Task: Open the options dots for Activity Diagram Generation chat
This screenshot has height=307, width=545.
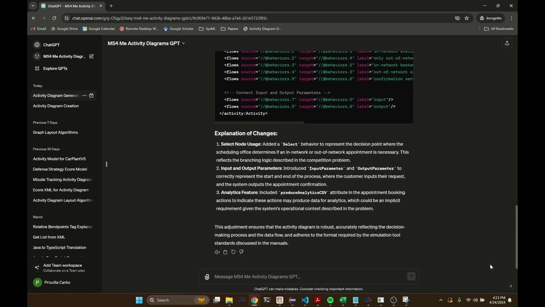Action: click(84, 96)
